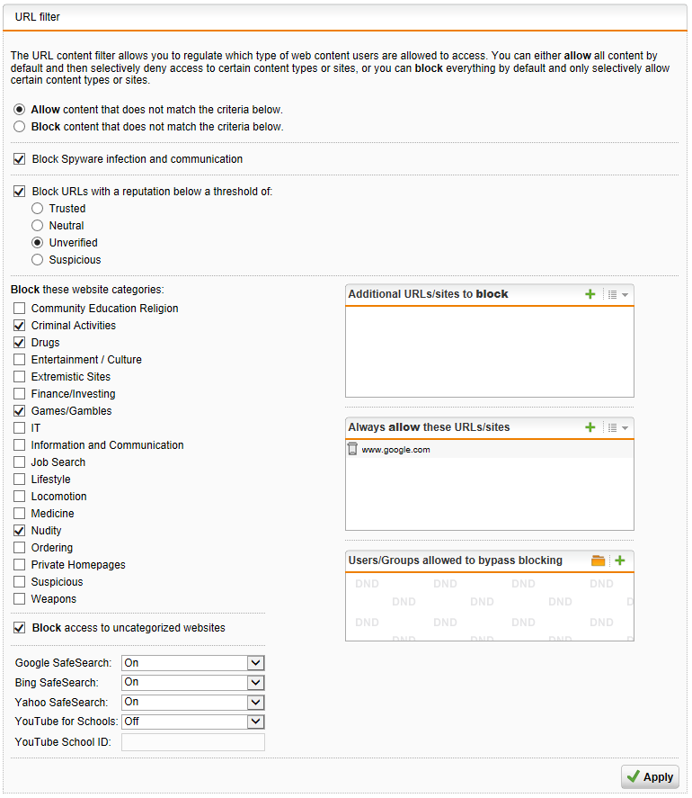Open list view options for blocked URLs panel
Image resolution: width=692 pixels, height=798 pixels.
pyautogui.click(x=612, y=294)
